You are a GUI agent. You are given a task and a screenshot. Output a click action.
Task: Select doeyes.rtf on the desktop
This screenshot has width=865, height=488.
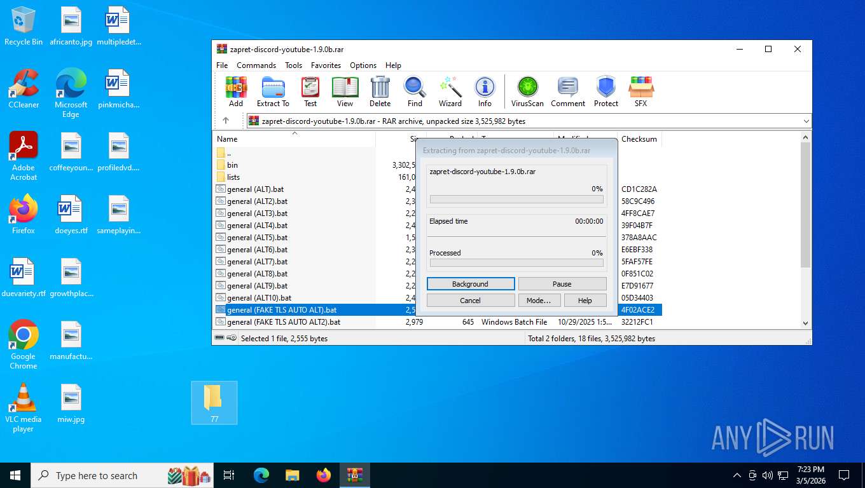pos(71,215)
